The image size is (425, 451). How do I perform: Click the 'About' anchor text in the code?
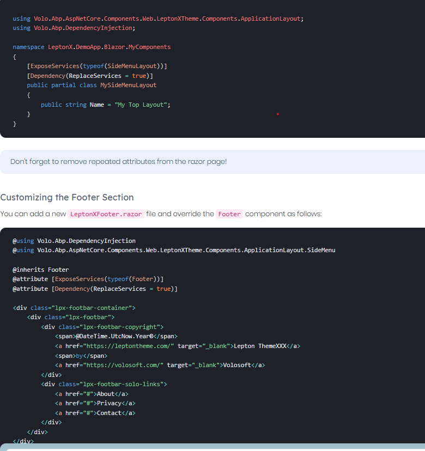pos(105,394)
